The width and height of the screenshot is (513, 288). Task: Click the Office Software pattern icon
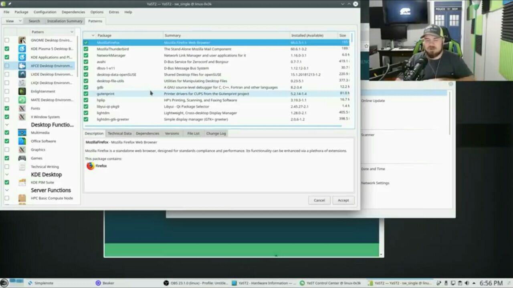22,141
